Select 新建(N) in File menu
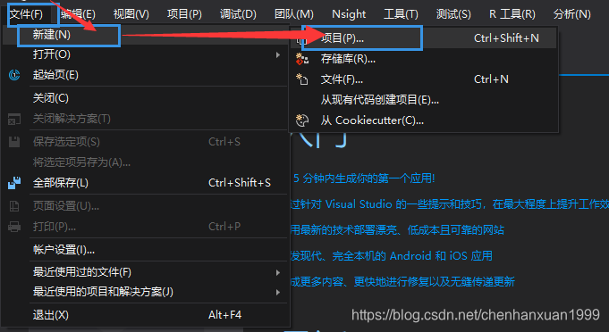The image size is (609, 332). pyautogui.click(x=146, y=35)
